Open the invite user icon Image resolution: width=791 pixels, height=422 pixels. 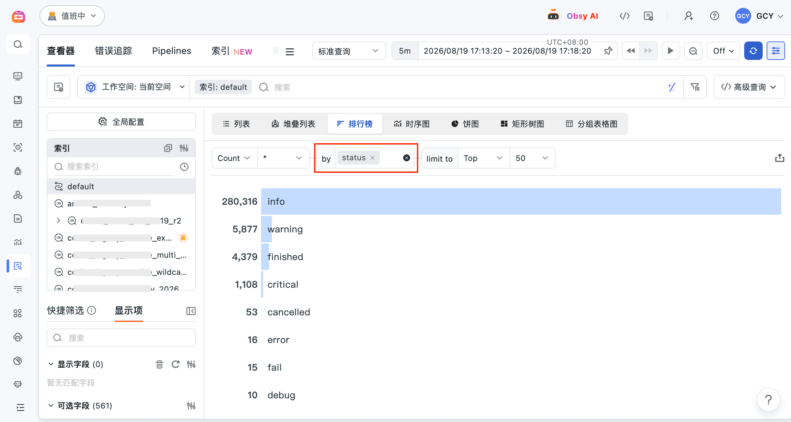(688, 16)
